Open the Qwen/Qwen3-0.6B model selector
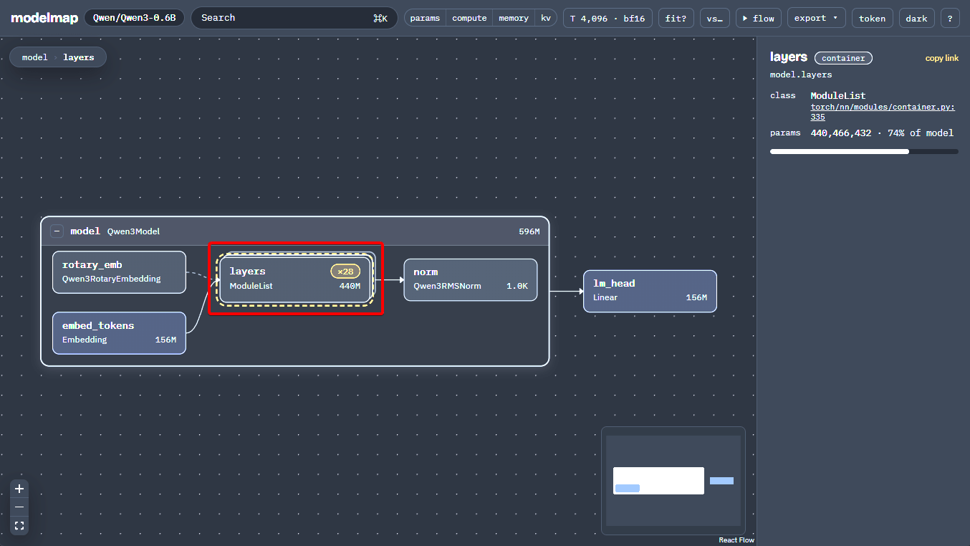The image size is (970, 546). click(134, 18)
